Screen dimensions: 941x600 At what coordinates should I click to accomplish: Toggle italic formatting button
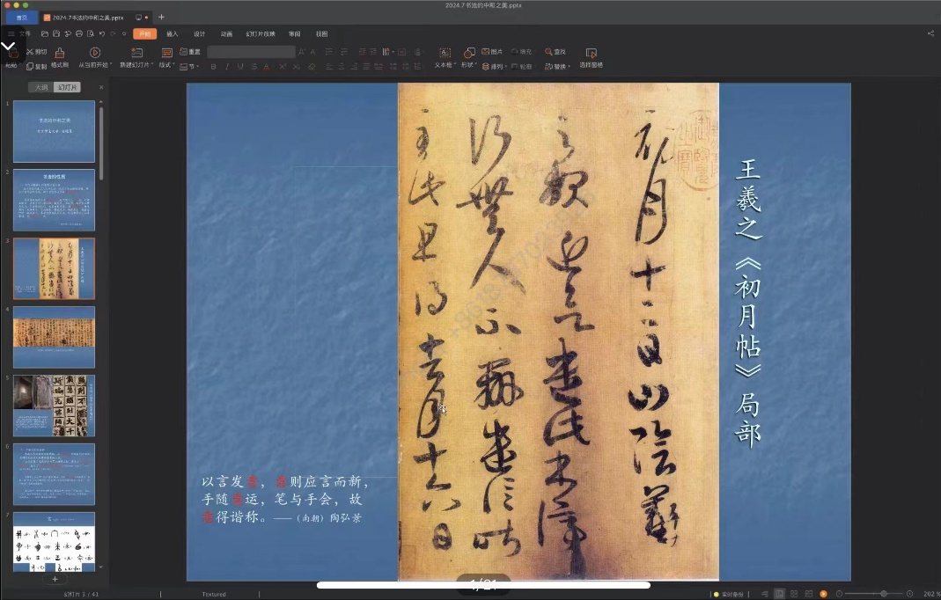227,66
